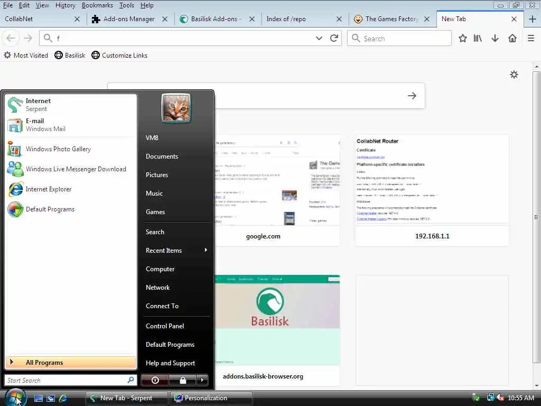
Task: Open Bookmarks menu in menu bar
Action: (x=97, y=5)
